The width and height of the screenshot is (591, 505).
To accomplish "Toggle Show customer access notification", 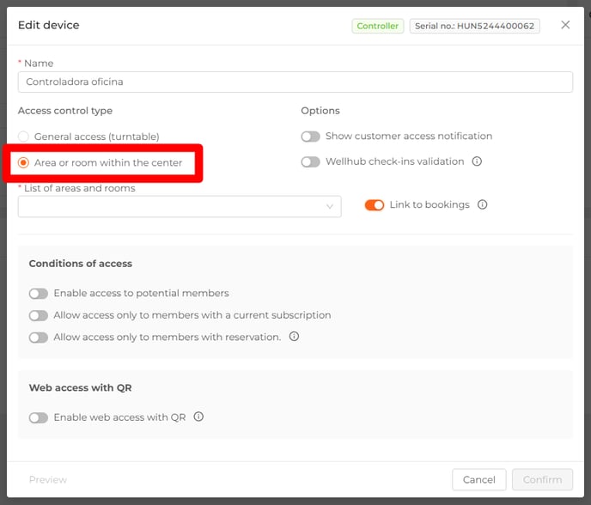I will (311, 137).
